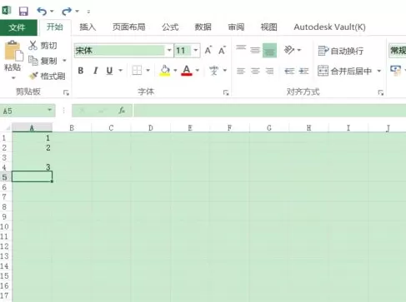The width and height of the screenshot is (406, 302).
Task: Open the 审阅 Review tab
Action: pos(236,27)
